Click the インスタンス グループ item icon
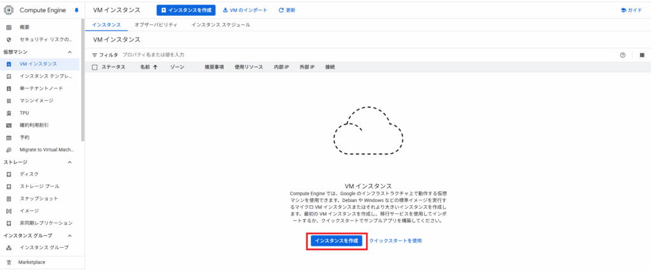Screen dimensions: 651x270 pos(9,248)
